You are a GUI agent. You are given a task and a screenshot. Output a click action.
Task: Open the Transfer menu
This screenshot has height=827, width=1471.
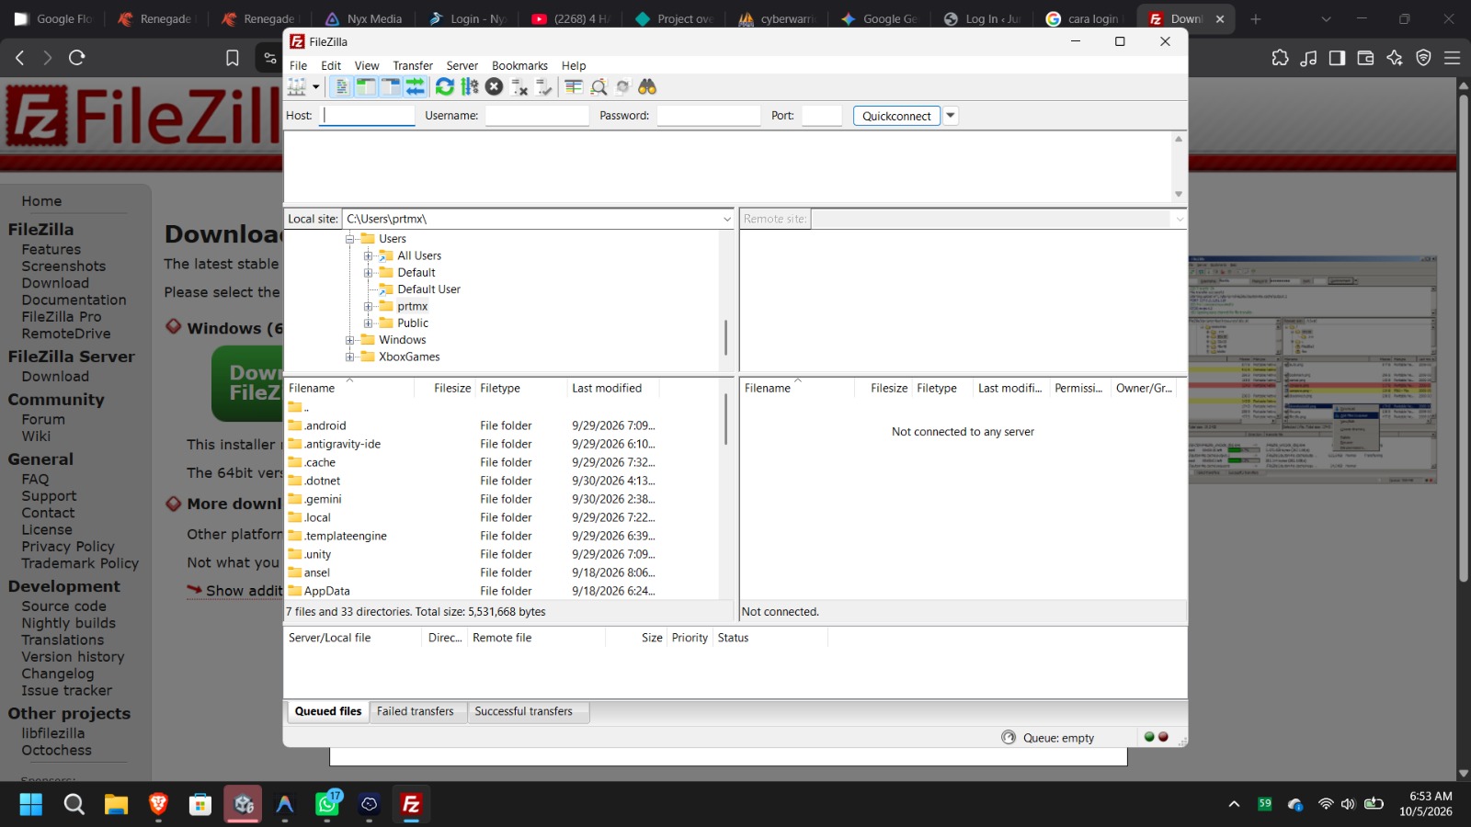(x=413, y=65)
